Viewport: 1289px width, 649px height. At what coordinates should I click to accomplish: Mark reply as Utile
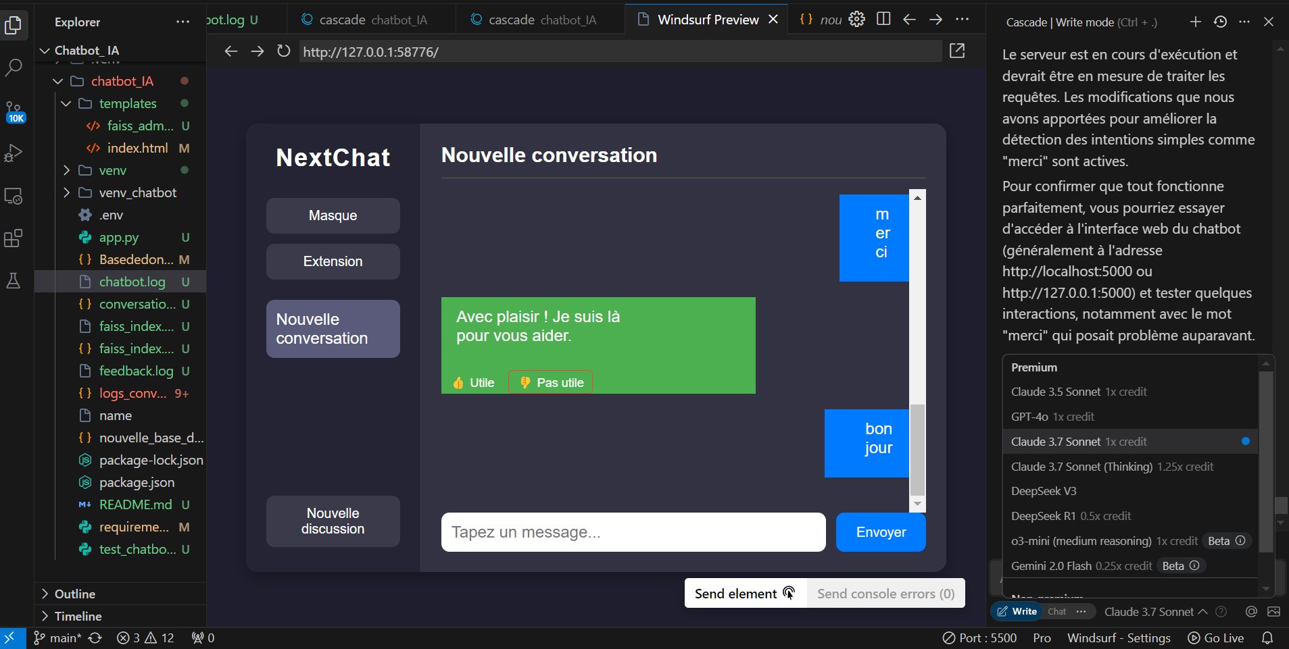pos(474,382)
